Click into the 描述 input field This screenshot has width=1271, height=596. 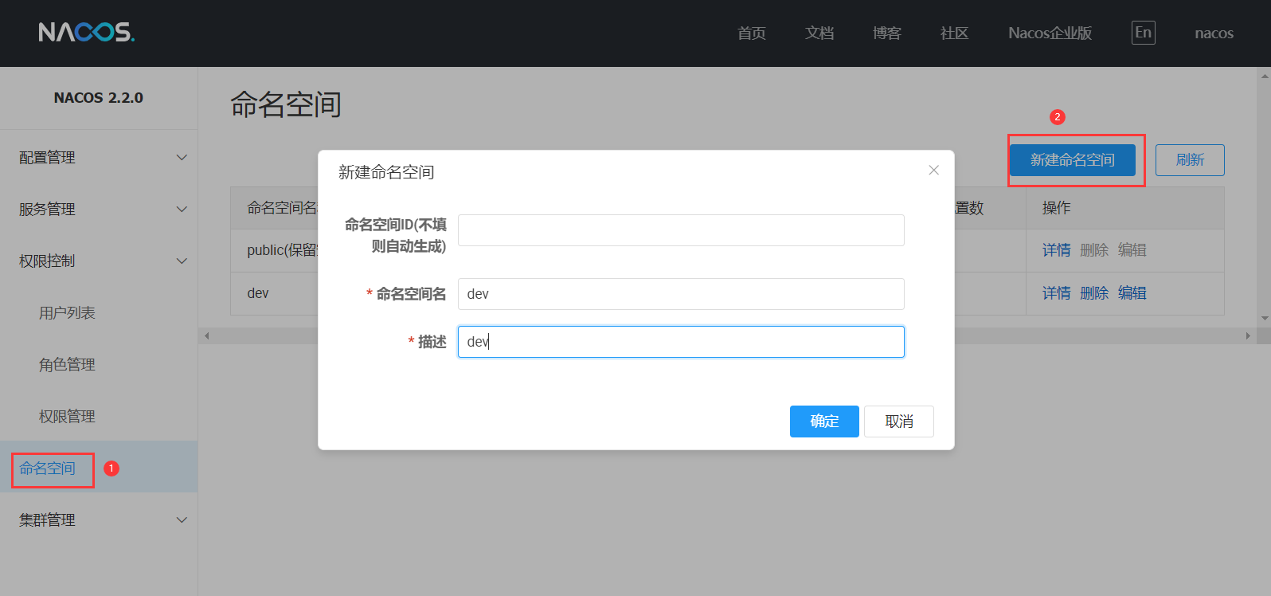coord(680,342)
